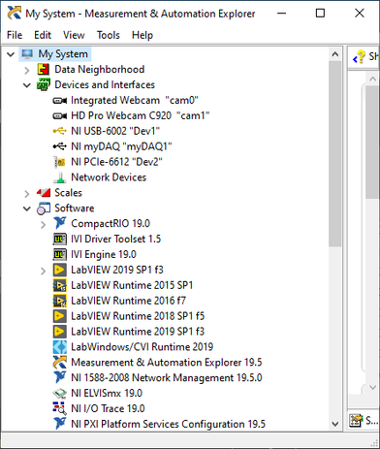Collapse the My System root node

pyautogui.click(x=11, y=54)
